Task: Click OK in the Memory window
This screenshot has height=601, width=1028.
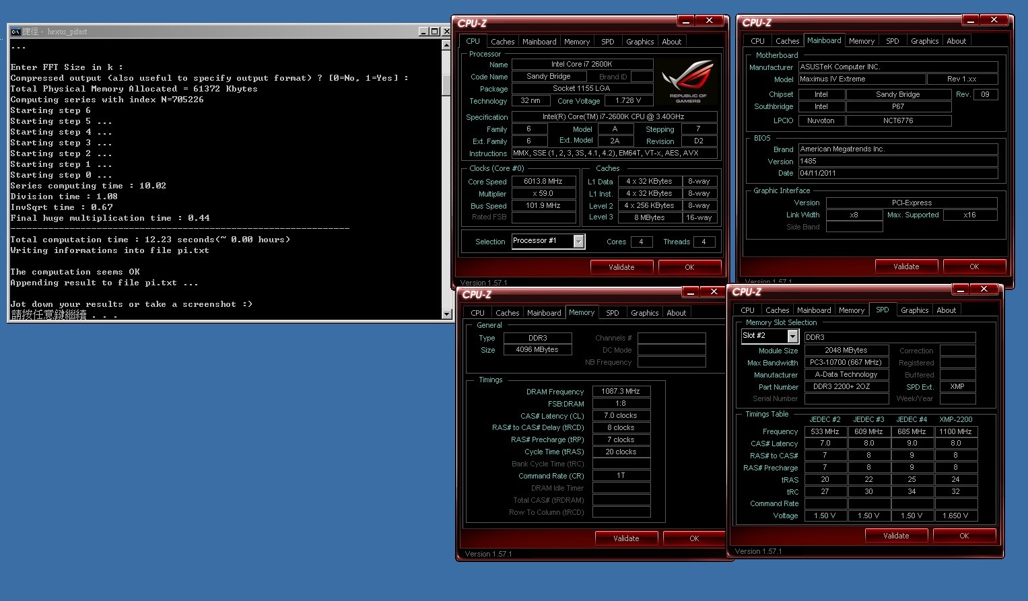Action: click(694, 538)
